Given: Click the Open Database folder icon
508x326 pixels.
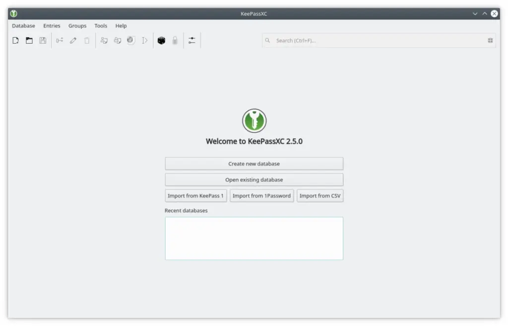Looking at the screenshot, I should [x=29, y=41].
